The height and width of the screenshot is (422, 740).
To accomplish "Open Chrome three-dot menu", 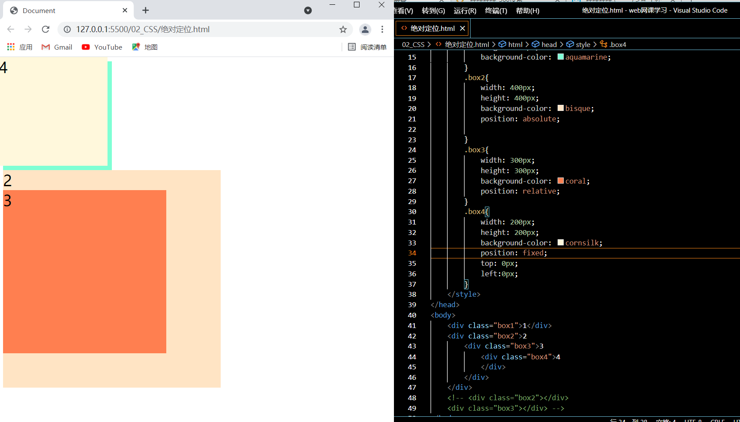I will click(382, 29).
